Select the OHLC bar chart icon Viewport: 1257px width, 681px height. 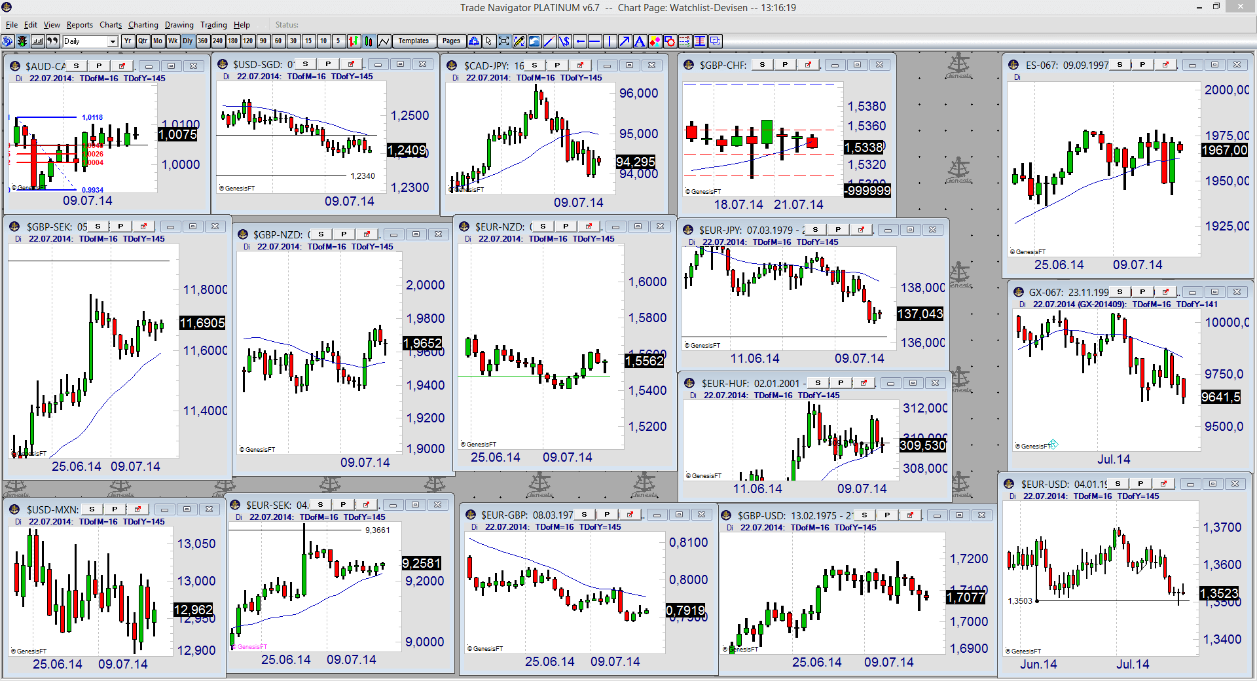tap(354, 41)
